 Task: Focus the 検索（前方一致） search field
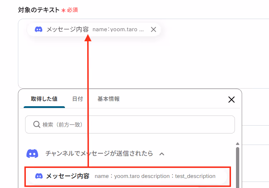coord(130,124)
